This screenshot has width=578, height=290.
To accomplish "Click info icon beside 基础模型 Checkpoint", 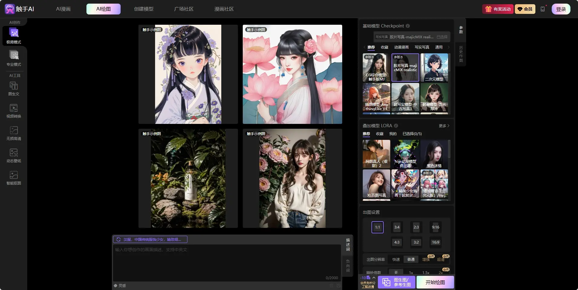I will pyautogui.click(x=408, y=26).
